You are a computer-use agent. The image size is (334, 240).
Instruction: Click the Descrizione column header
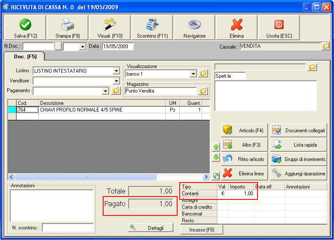[102, 103]
